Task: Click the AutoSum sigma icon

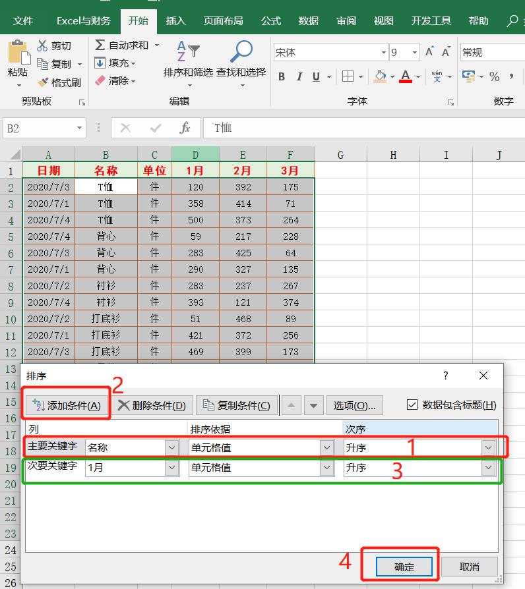Action: point(100,45)
